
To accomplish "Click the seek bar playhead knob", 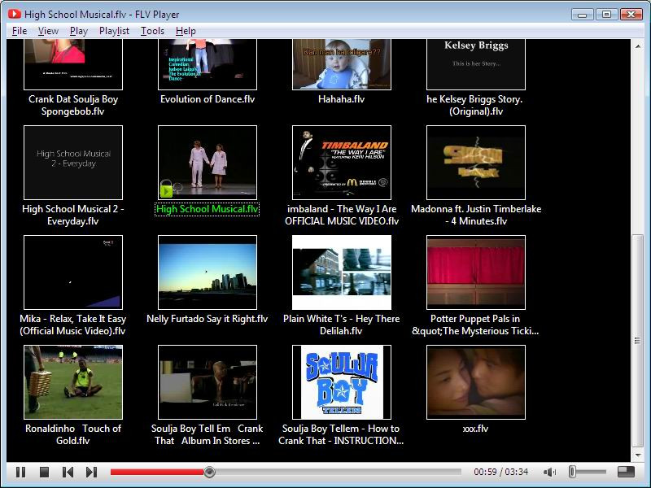I will point(209,472).
